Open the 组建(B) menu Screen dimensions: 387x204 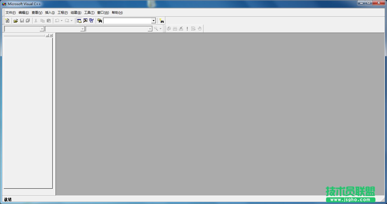pyautogui.click(x=76, y=13)
